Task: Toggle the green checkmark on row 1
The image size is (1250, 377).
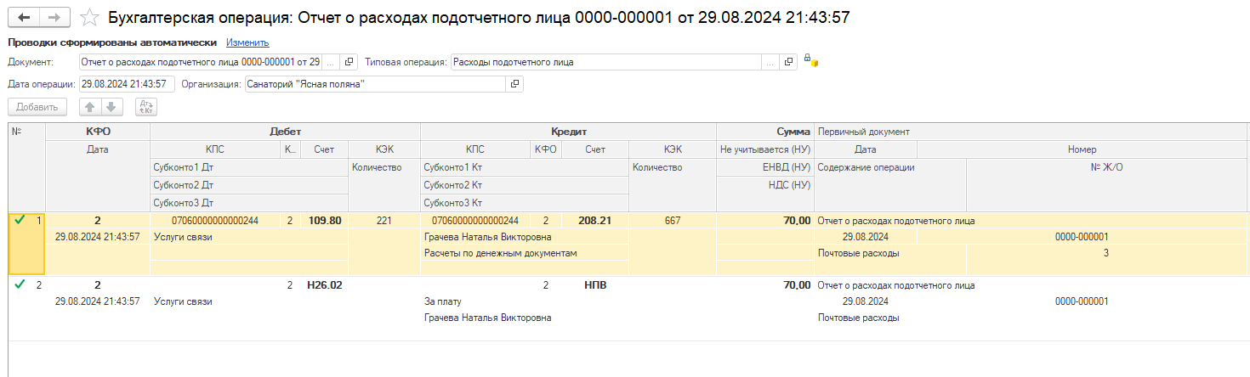Action: [20, 221]
